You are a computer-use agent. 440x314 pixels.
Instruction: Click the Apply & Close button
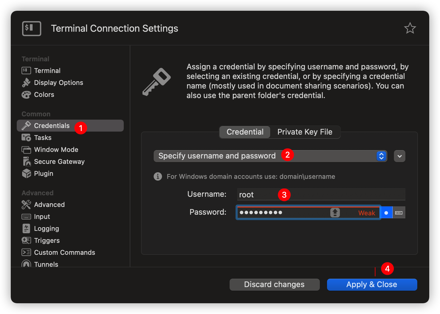click(372, 285)
